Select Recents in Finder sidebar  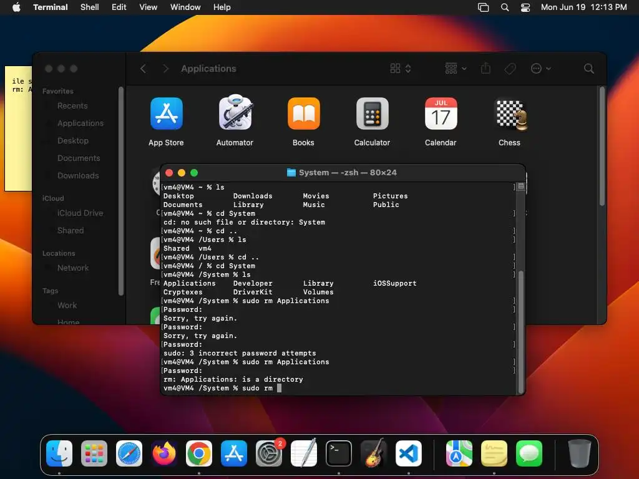point(72,106)
